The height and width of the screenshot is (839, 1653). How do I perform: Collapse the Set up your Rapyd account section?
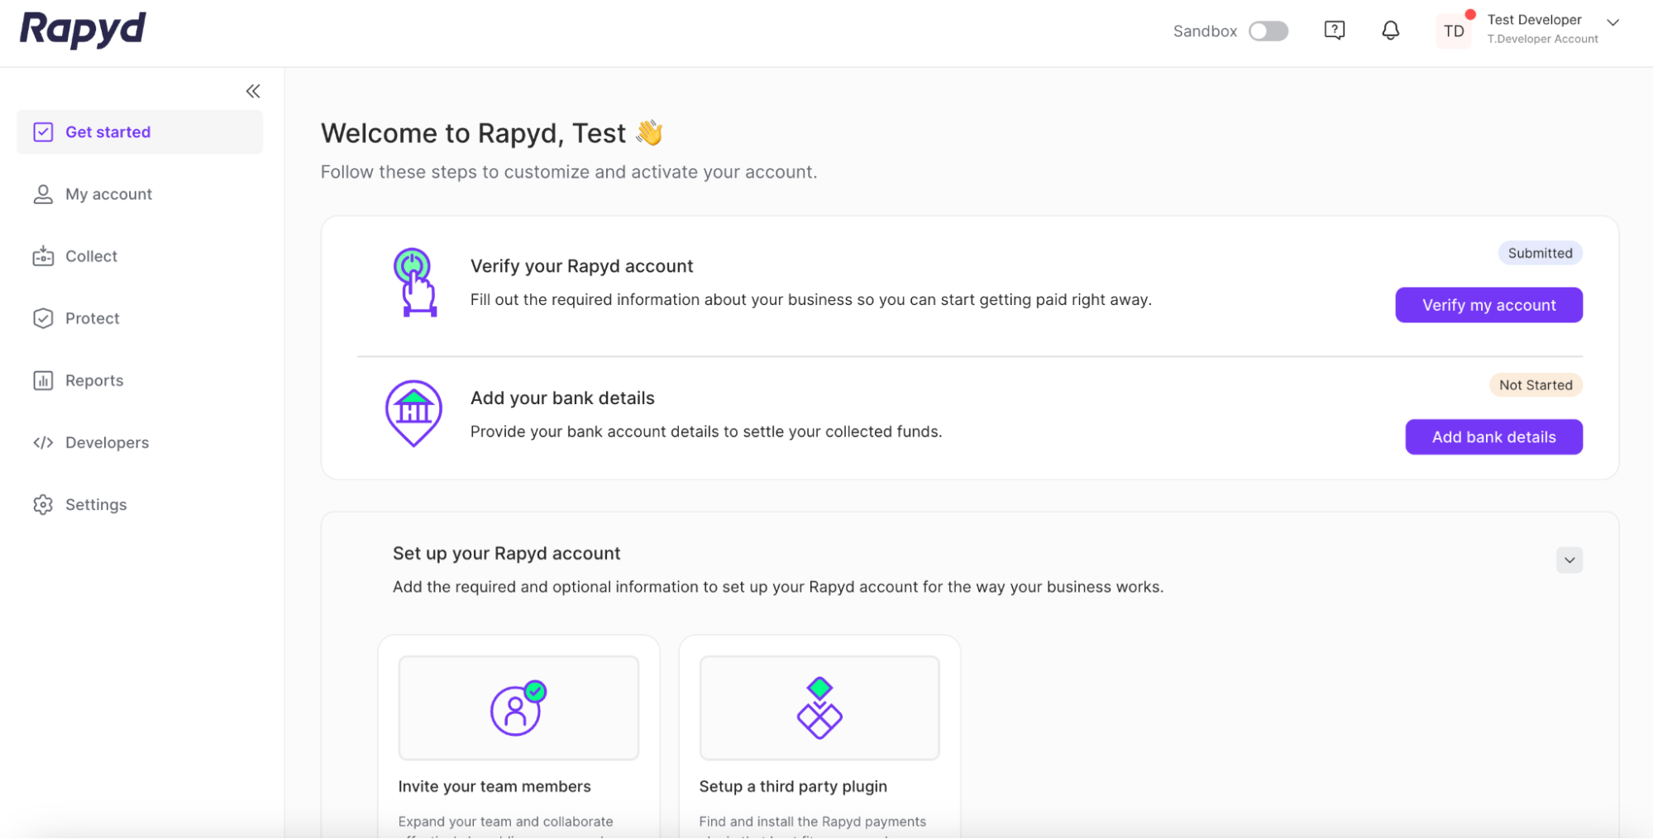(1569, 560)
